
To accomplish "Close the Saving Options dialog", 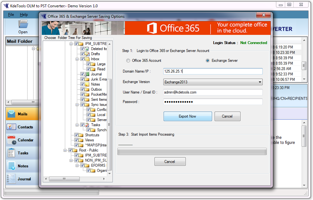I will point(264,15).
